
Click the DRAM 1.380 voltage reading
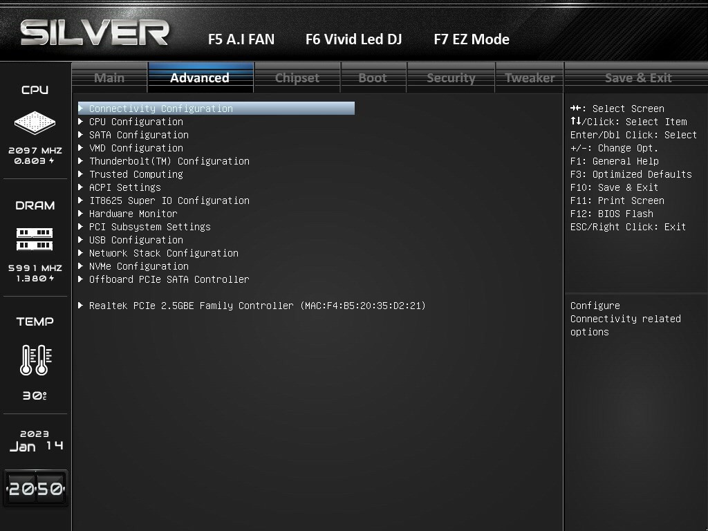click(x=35, y=278)
